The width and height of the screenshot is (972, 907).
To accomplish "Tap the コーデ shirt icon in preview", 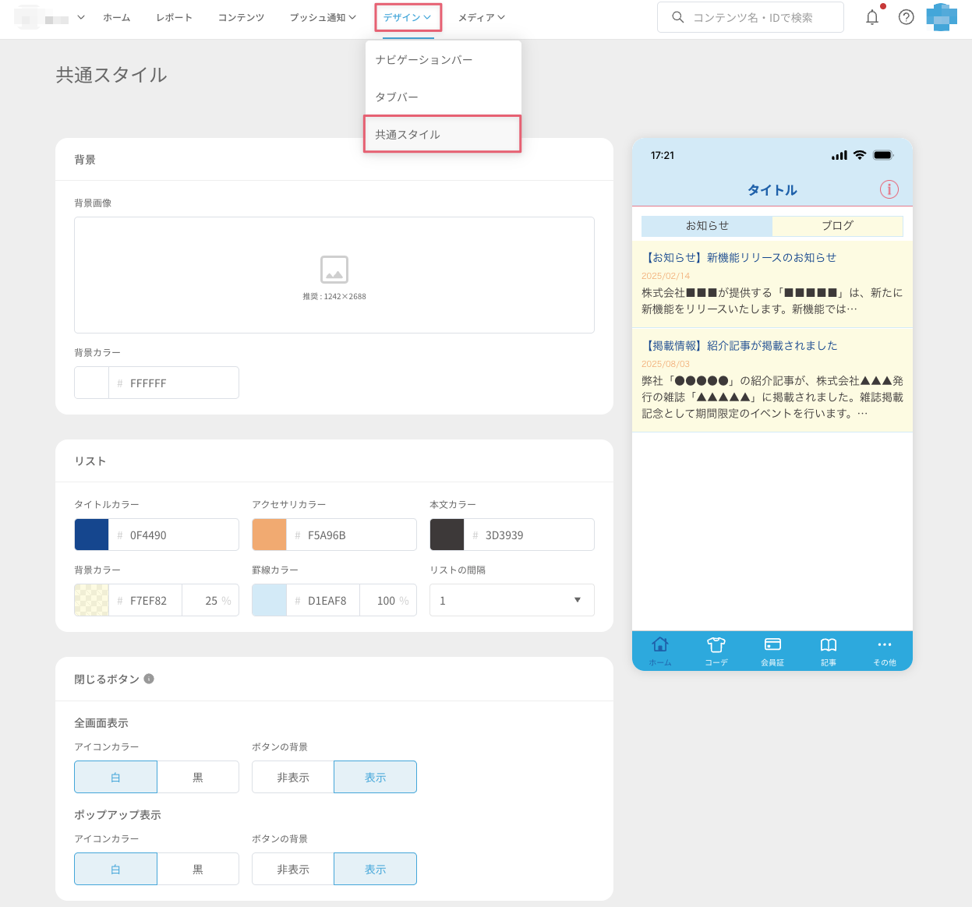I will [x=716, y=644].
